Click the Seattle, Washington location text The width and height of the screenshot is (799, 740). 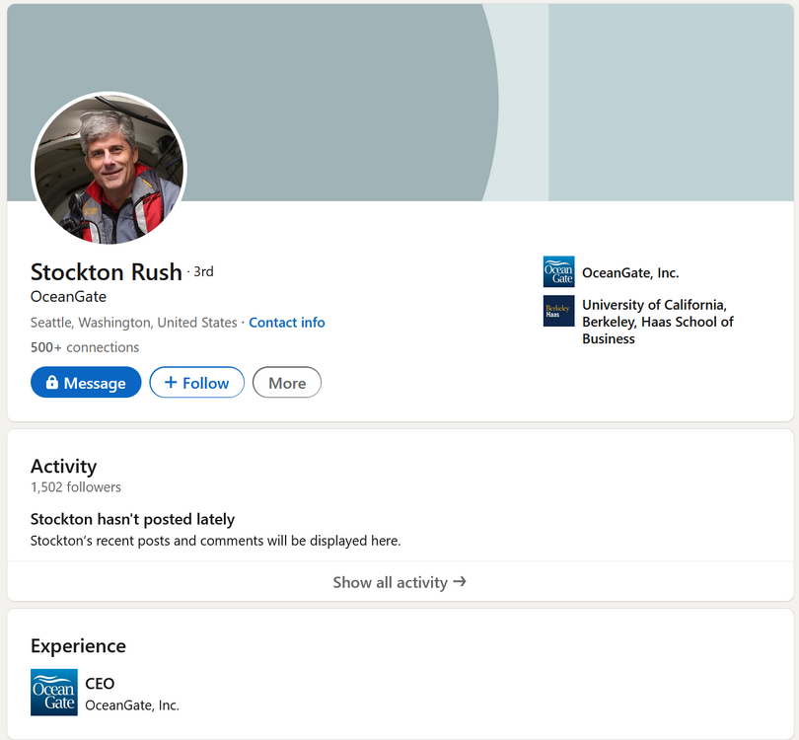tap(133, 323)
